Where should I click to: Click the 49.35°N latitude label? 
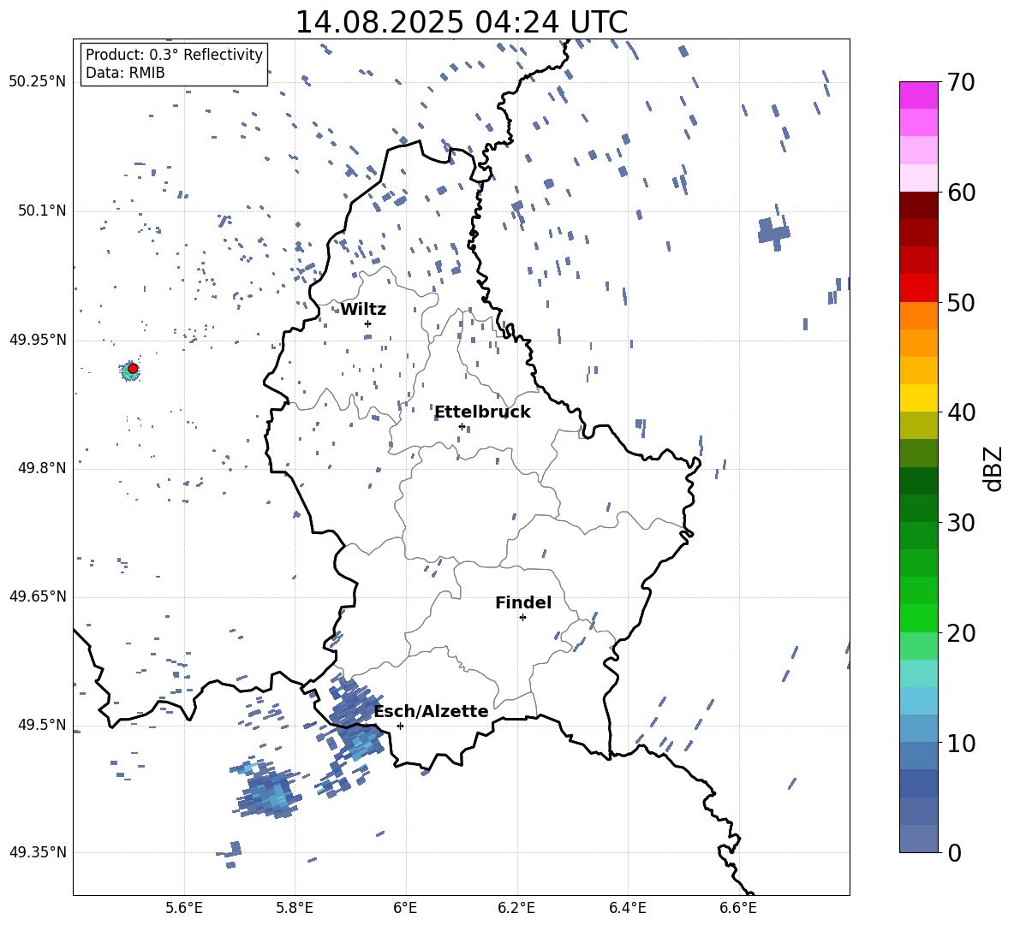[x=38, y=852]
